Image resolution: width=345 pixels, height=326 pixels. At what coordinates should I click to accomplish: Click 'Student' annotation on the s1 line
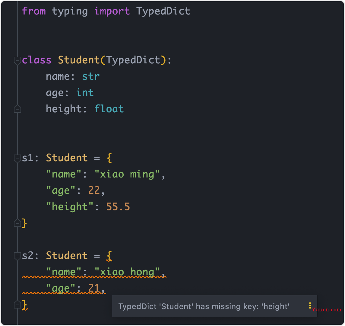point(67,158)
